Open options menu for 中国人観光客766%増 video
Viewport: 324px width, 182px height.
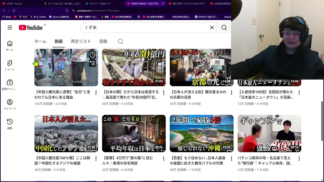(x=96, y=159)
